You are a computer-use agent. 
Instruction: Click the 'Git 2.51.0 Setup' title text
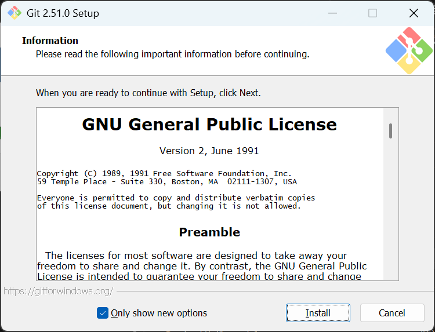click(63, 13)
